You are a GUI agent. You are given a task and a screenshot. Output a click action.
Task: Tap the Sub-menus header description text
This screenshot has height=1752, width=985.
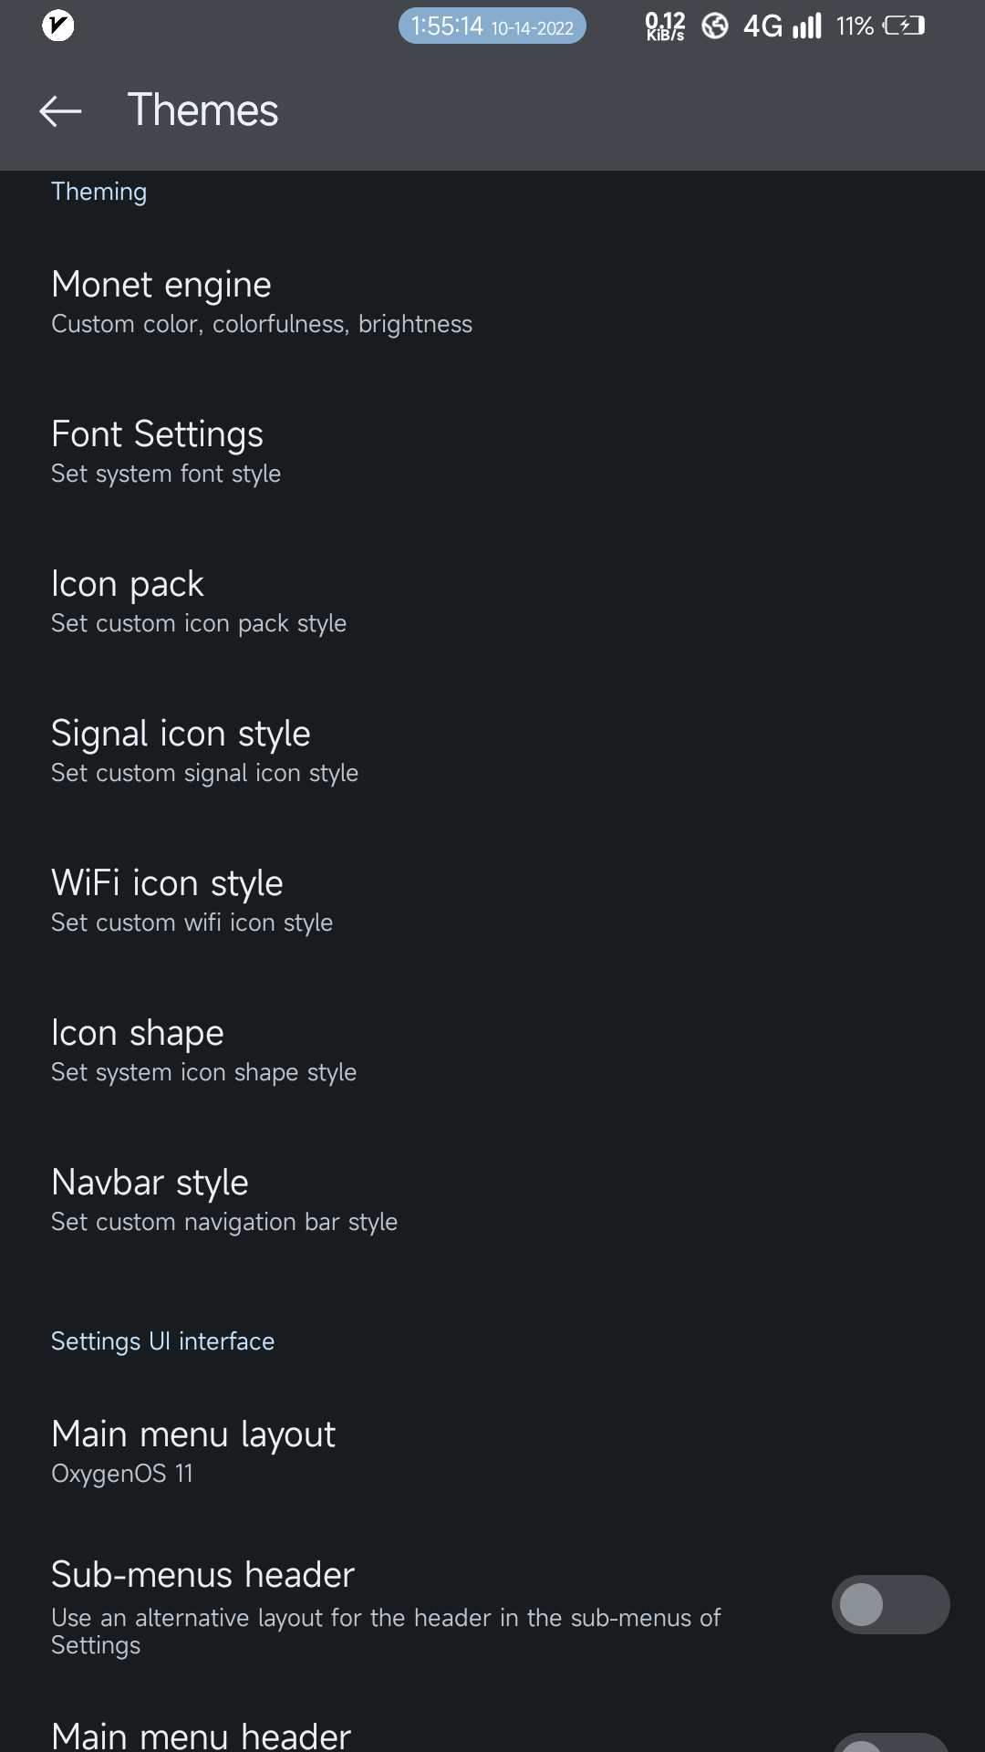(386, 1631)
